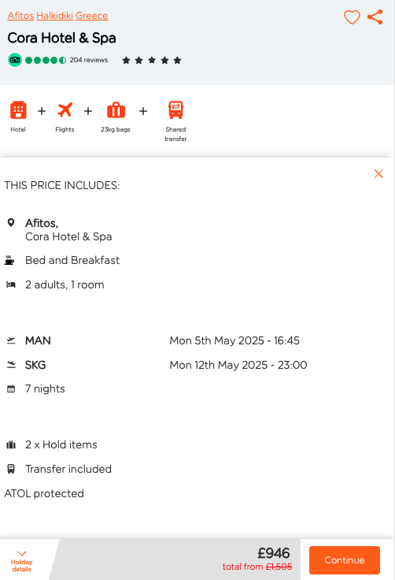Save hotel with the heart favourite icon
Viewport: 395px width, 580px height.
coord(352,17)
